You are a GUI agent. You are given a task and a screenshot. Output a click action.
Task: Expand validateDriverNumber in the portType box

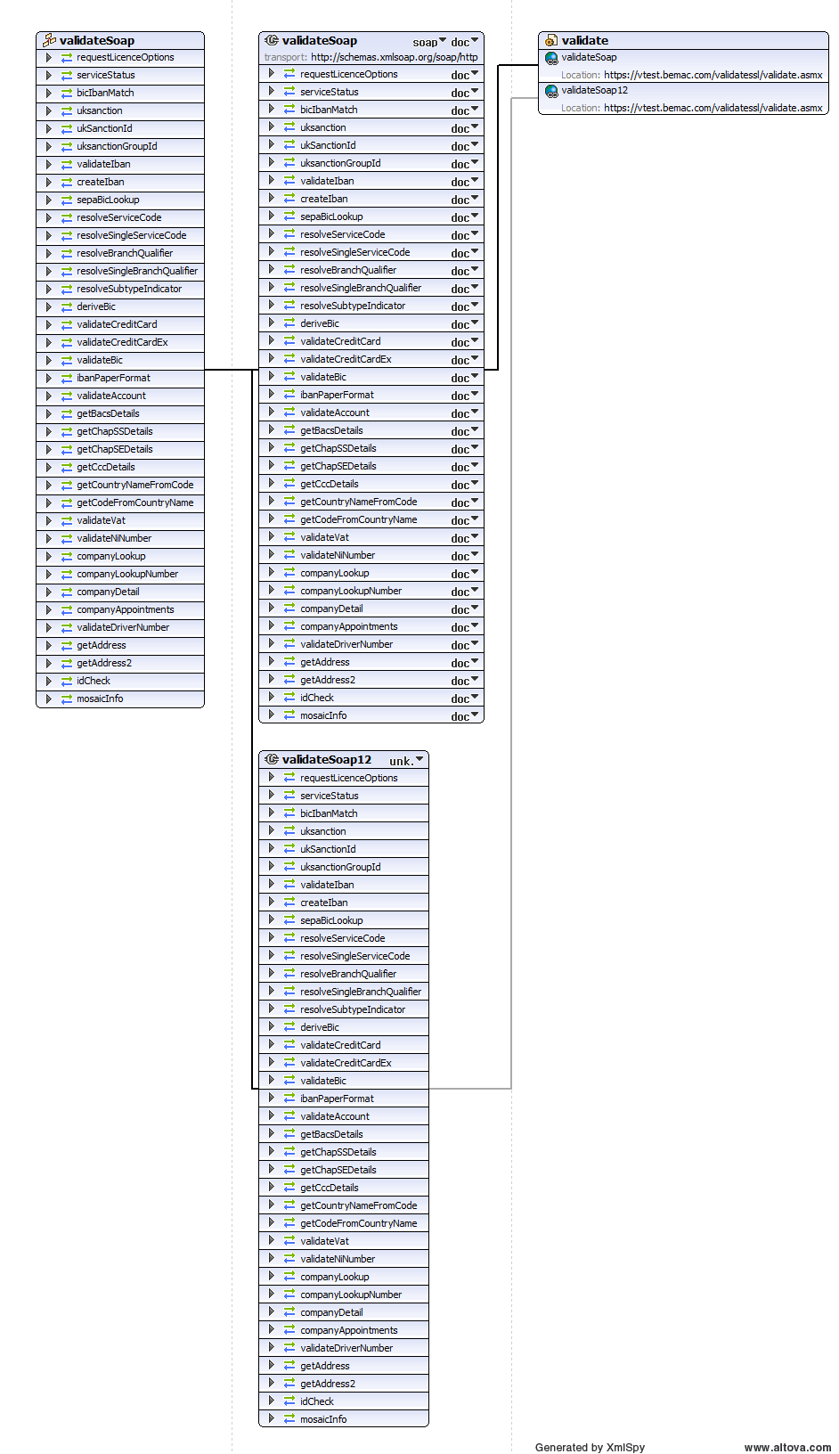[x=49, y=627]
